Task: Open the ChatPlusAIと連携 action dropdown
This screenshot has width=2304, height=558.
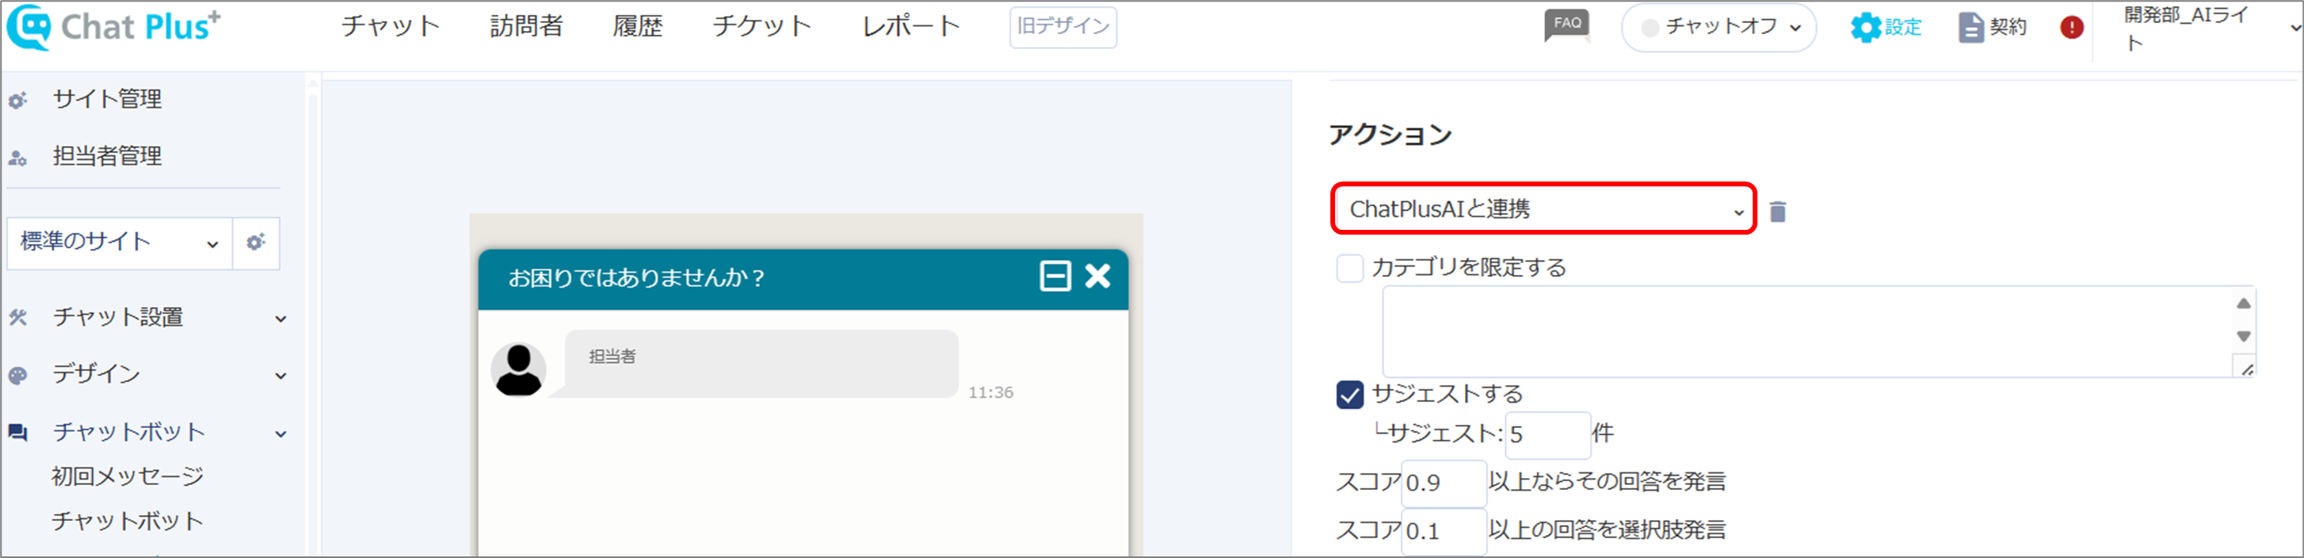Action: [x=1543, y=209]
